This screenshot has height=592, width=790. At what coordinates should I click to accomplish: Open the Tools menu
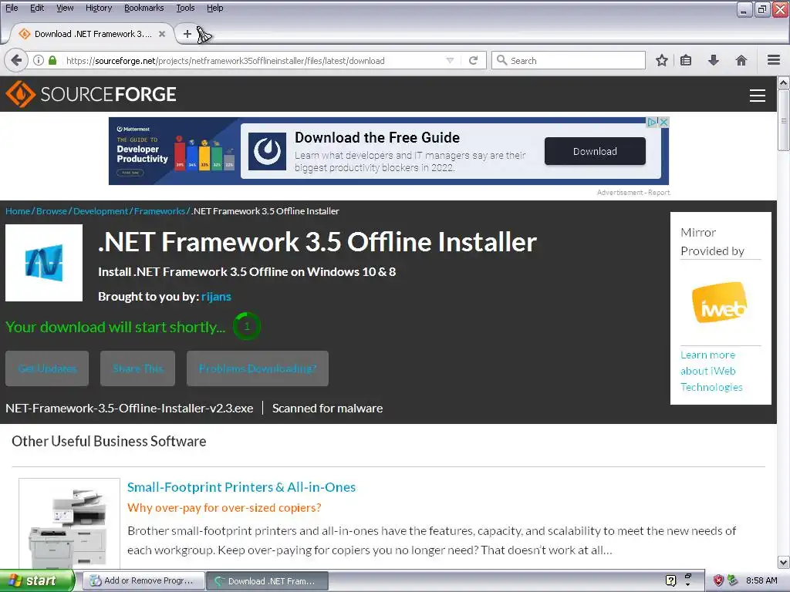[x=185, y=8]
